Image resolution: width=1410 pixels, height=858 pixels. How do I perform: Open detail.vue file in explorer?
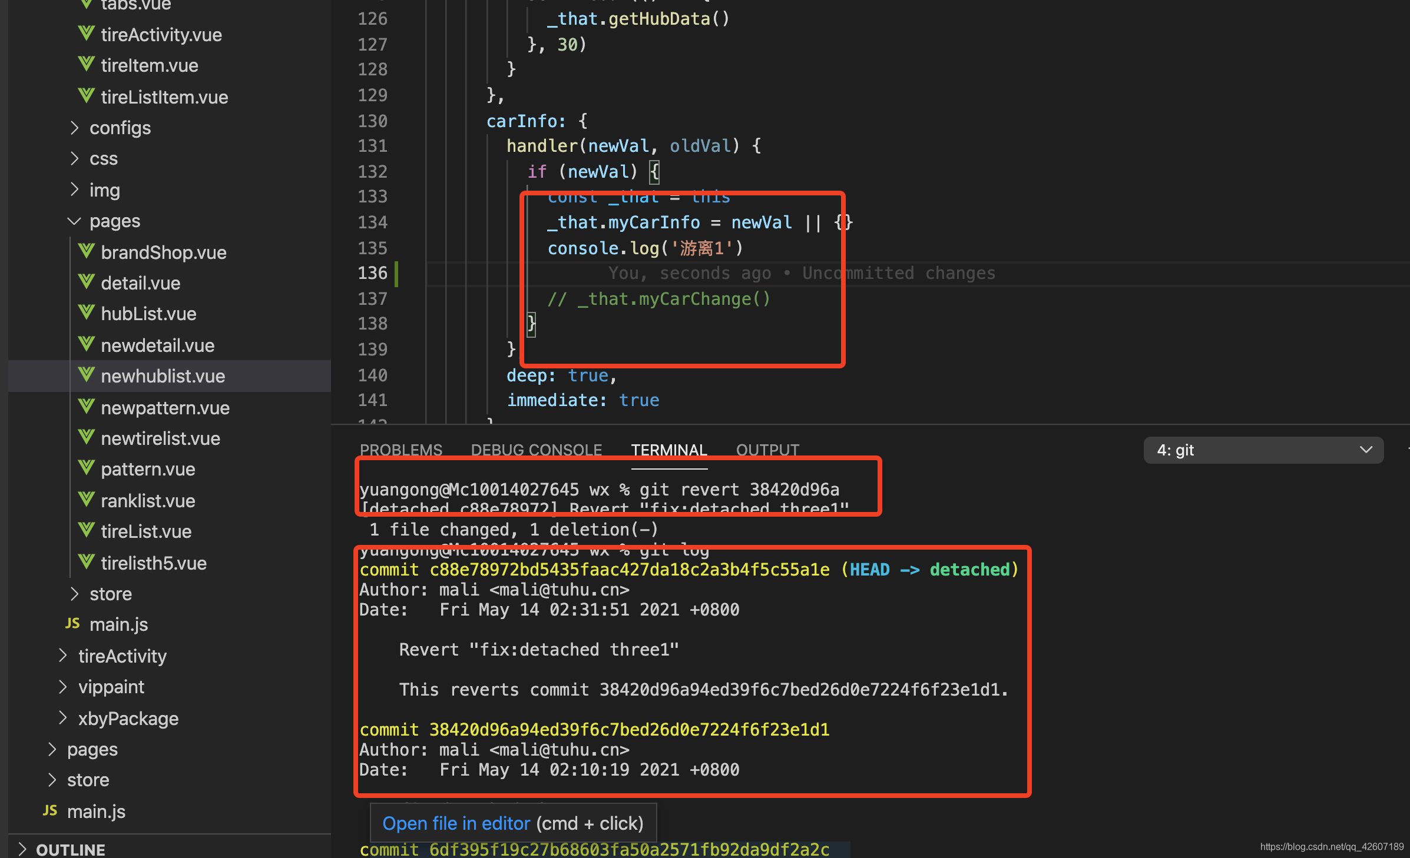[140, 283]
